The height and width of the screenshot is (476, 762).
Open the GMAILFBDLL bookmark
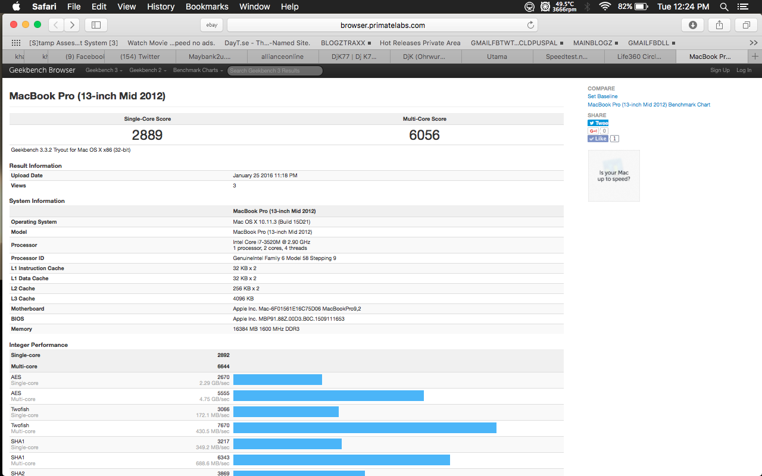[651, 43]
